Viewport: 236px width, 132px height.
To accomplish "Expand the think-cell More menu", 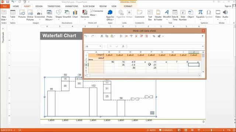I will [93, 15].
